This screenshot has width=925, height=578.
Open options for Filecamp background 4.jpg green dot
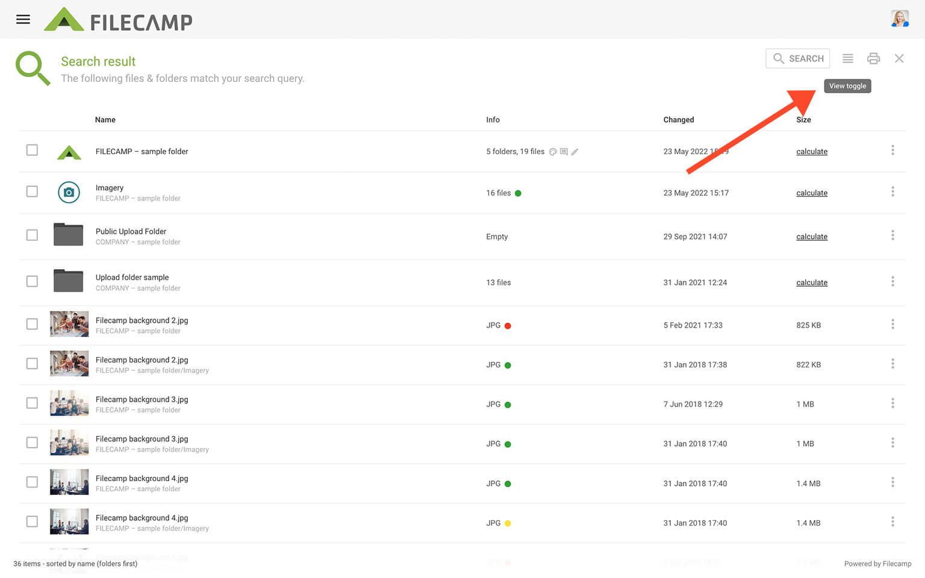tap(892, 482)
